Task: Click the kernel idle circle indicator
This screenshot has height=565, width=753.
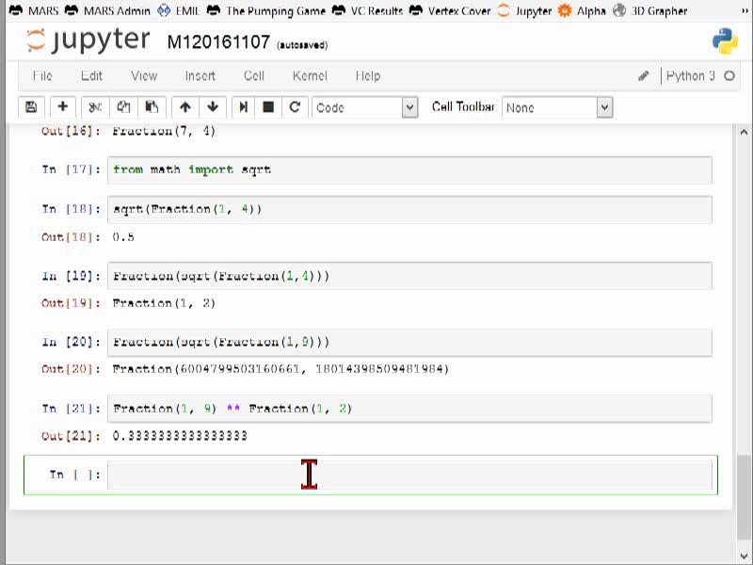Action: (x=729, y=76)
